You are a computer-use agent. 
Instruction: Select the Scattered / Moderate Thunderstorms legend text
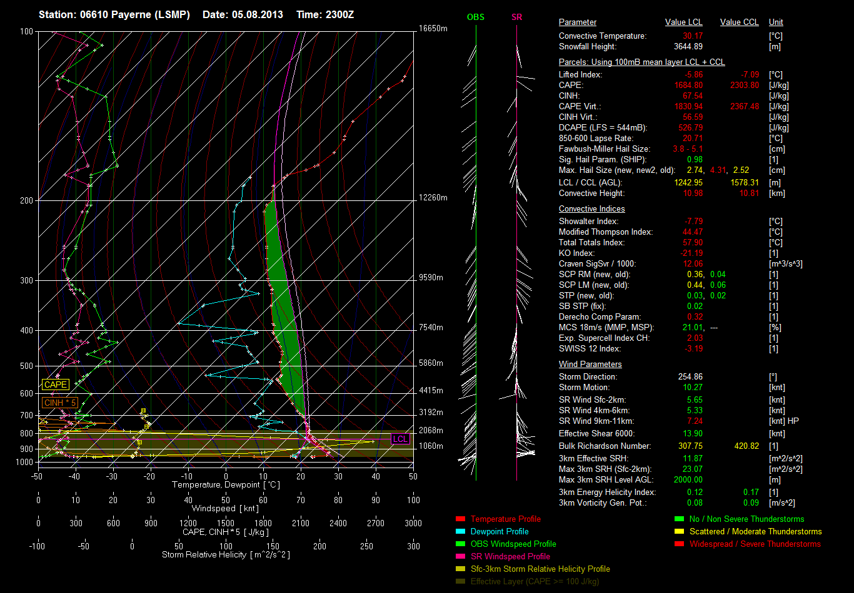point(755,532)
